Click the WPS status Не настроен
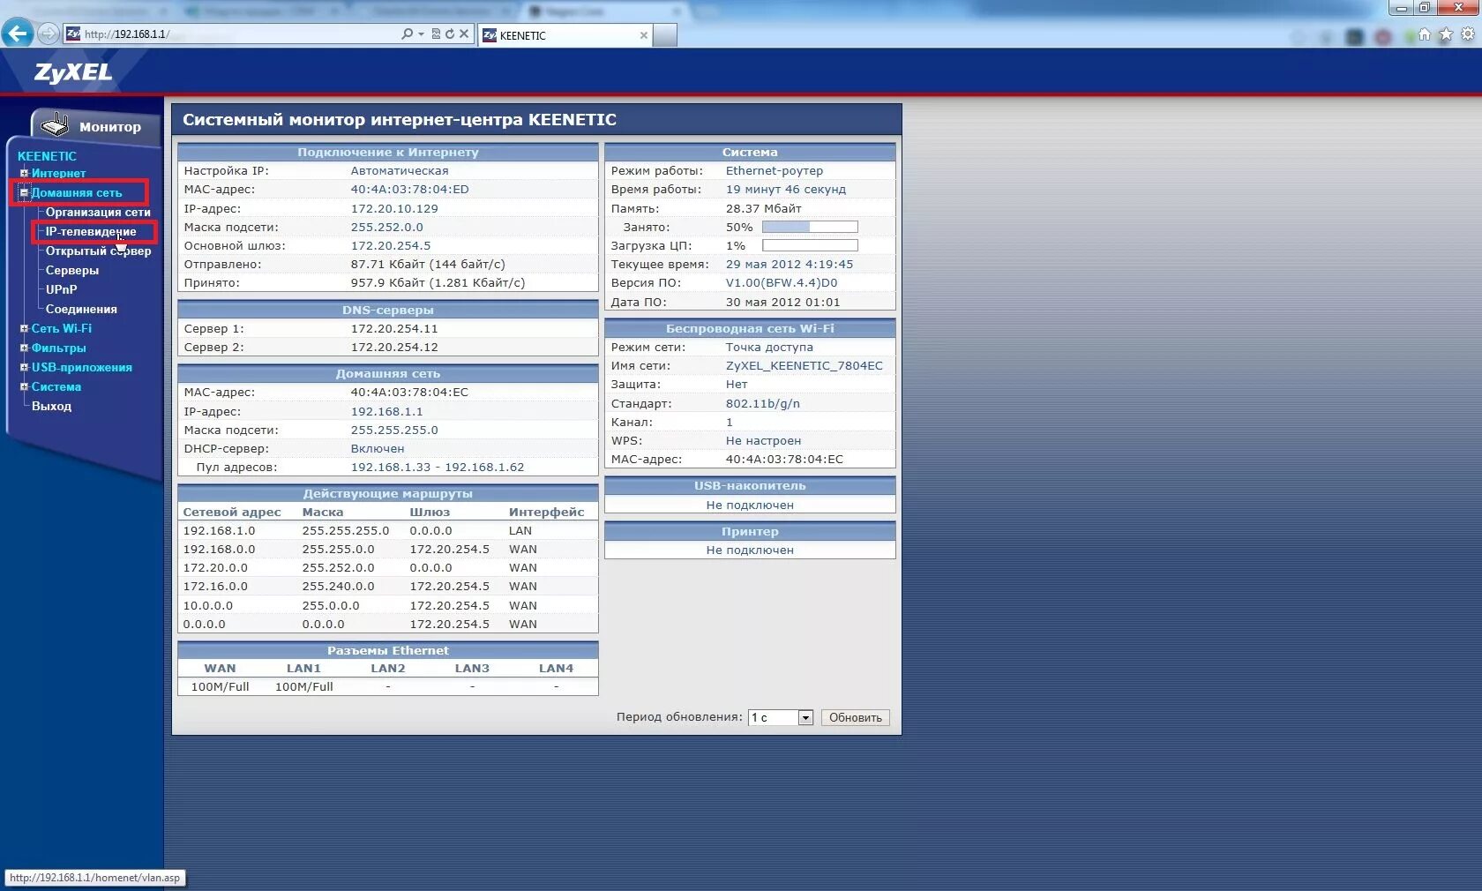The height and width of the screenshot is (891, 1482). pos(764,441)
